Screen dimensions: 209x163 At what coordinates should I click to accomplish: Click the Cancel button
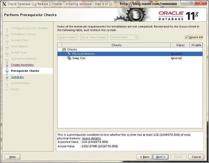pos(196,157)
